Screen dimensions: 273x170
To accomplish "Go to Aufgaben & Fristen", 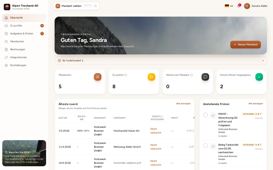I will pyautogui.click(x=24, y=34).
